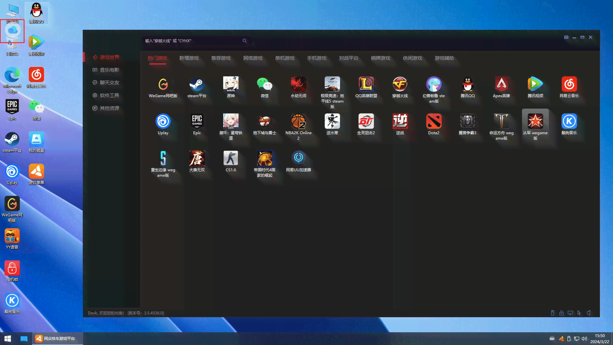Click the mouse cursor icon in status bar
Screen dimensions: 613x345
tap(579, 313)
